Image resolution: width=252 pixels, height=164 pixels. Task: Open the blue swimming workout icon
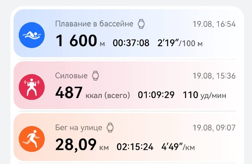pyautogui.click(x=32, y=35)
